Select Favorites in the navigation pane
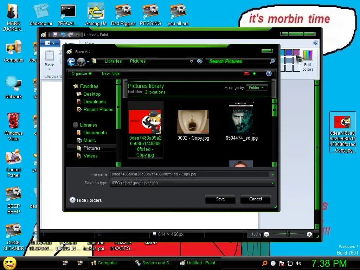The image size is (360, 270). coord(86,86)
